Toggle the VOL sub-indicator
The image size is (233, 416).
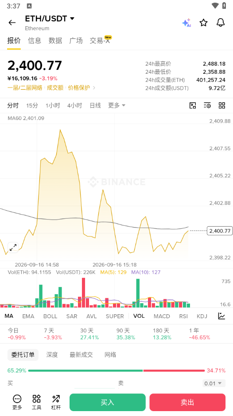coord(139,316)
